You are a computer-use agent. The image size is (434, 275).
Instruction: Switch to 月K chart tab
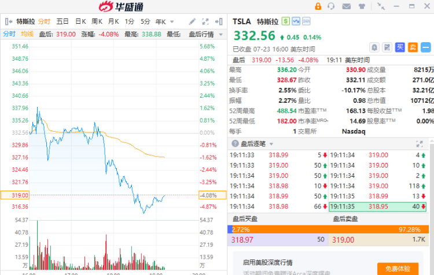pyautogui.click(x=113, y=21)
